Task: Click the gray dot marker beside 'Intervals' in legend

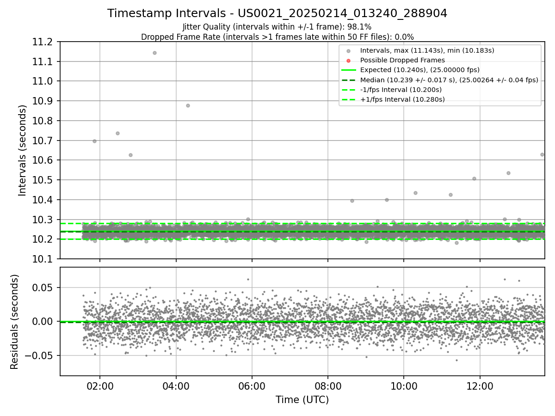Action: point(348,51)
